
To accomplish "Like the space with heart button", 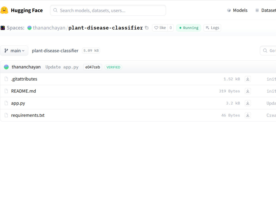I will (x=160, y=28).
